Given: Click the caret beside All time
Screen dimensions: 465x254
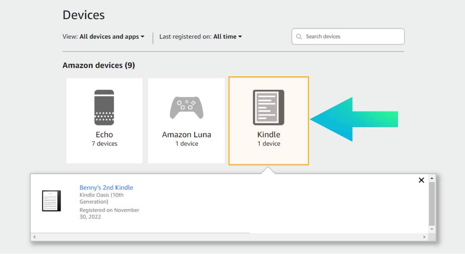Looking at the screenshot, I should [240, 37].
